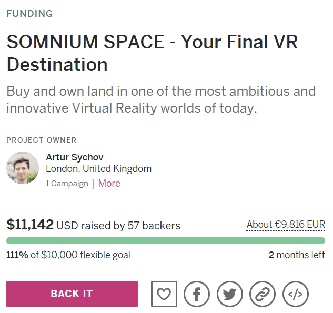The width and height of the screenshot is (333, 313).
Task: Click the green funding progress bar
Action: pyautogui.click(x=166, y=241)
